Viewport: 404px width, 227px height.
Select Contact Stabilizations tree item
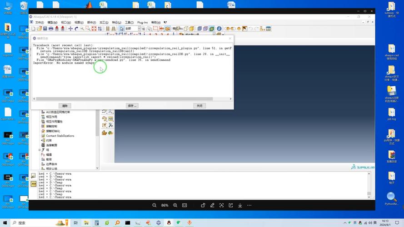[x=60, y=136]
